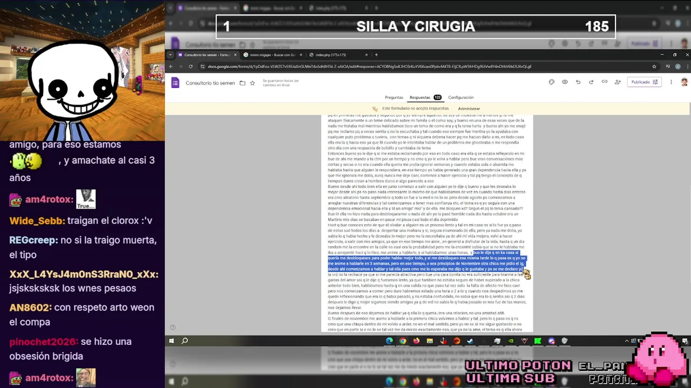The height and width of the screenshot is (388, 691).
Task: Star the Consultorio tio semen form
Action: click(252, 83)
